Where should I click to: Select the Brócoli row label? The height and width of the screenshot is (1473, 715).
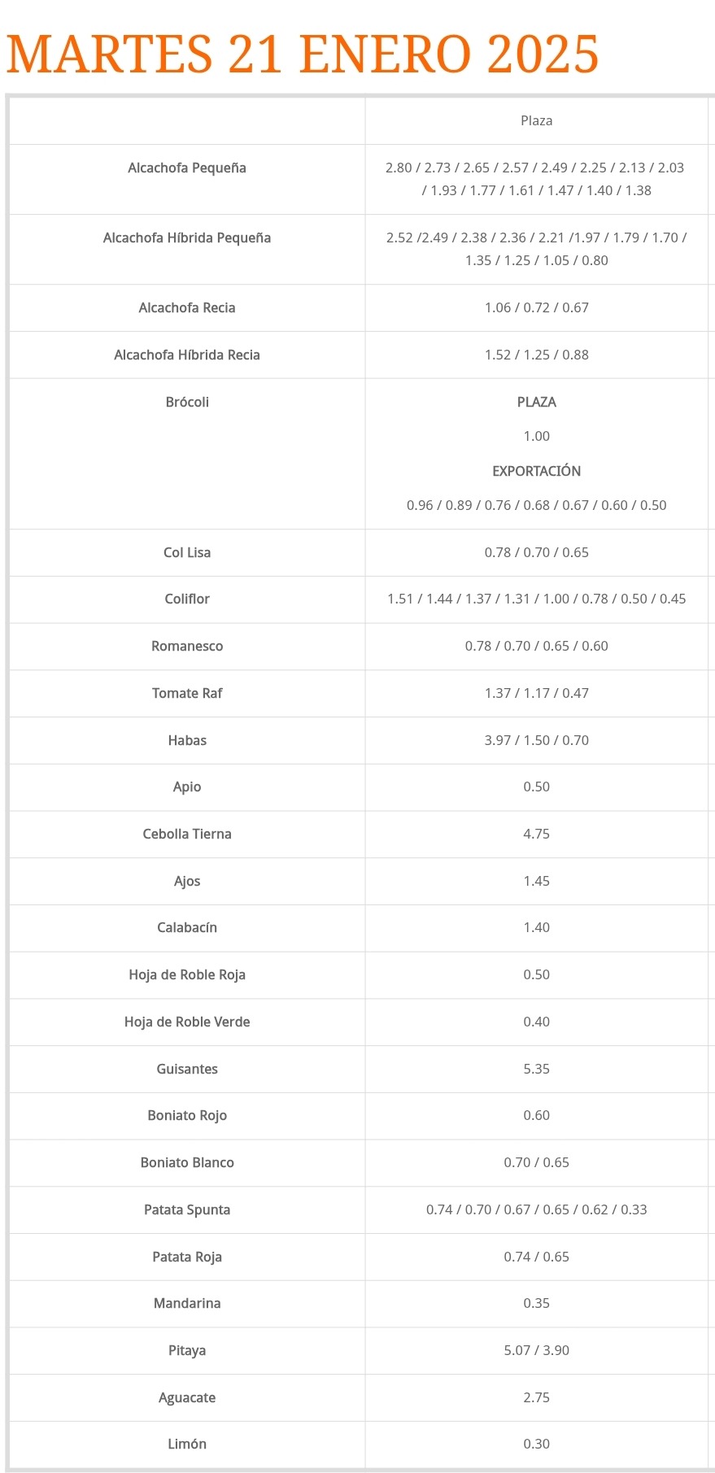click(187, 403)
